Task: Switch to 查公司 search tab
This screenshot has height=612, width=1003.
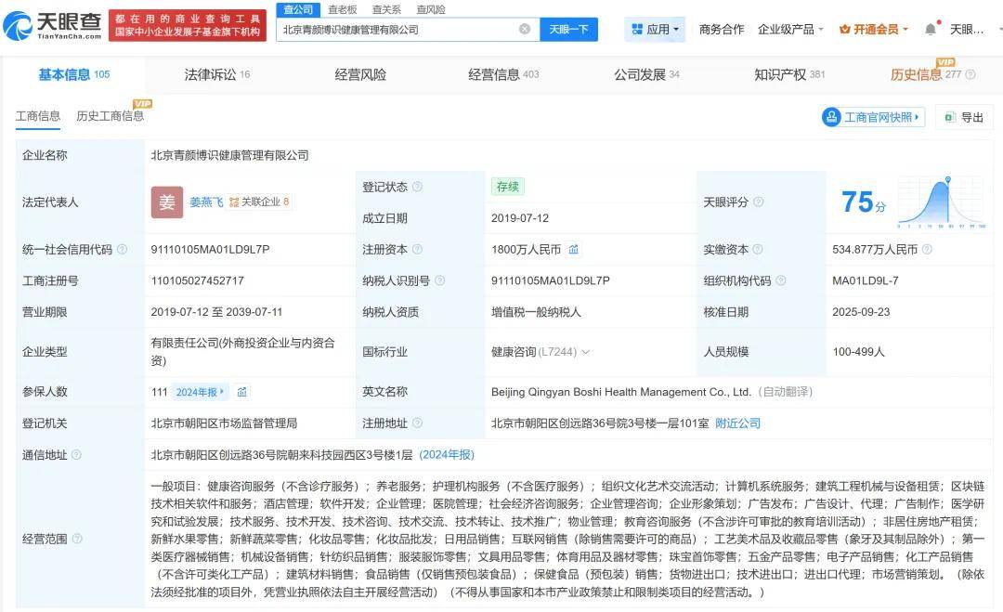Action: pos(298,9)
